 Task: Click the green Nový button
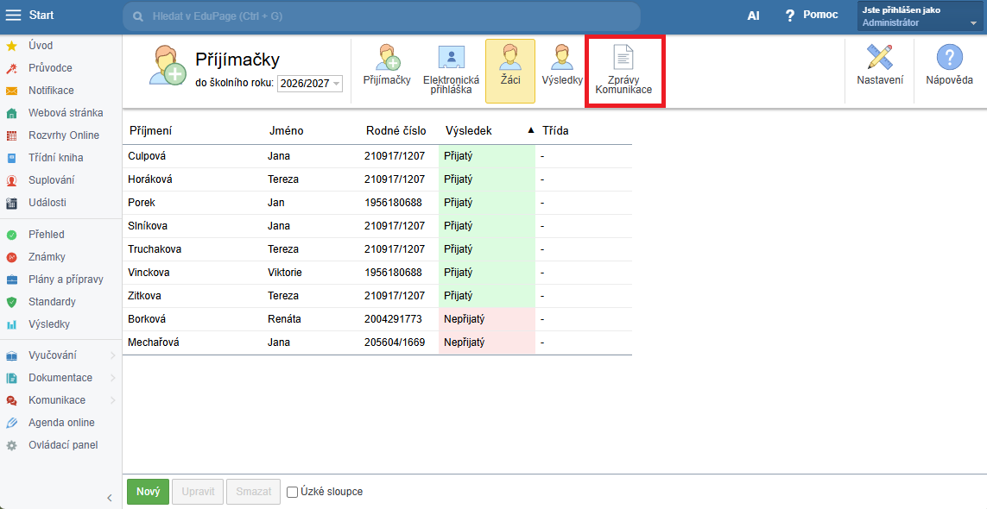(x=148, y=492)
